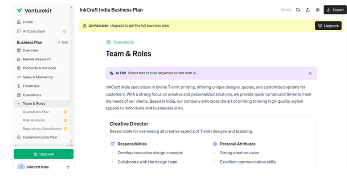
Task: Click the Creative Director card title
Action: click(x=129, y=124)
